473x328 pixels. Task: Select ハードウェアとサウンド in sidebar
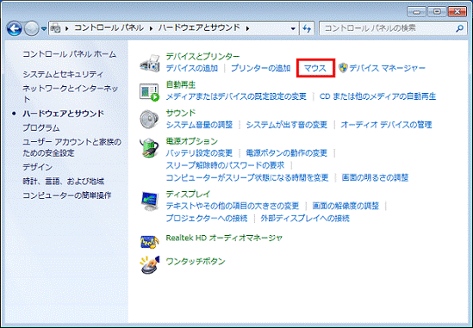tap(64, 114)
